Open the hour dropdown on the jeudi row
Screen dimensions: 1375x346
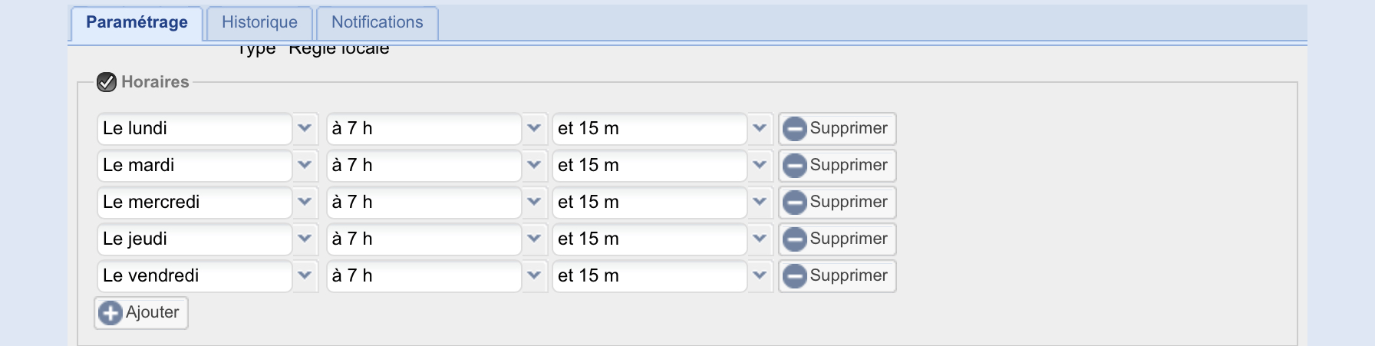click(534, 239)
